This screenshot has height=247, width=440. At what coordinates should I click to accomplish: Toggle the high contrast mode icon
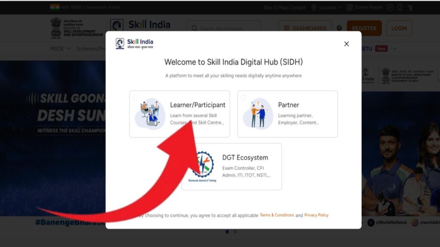coord(400,7)
